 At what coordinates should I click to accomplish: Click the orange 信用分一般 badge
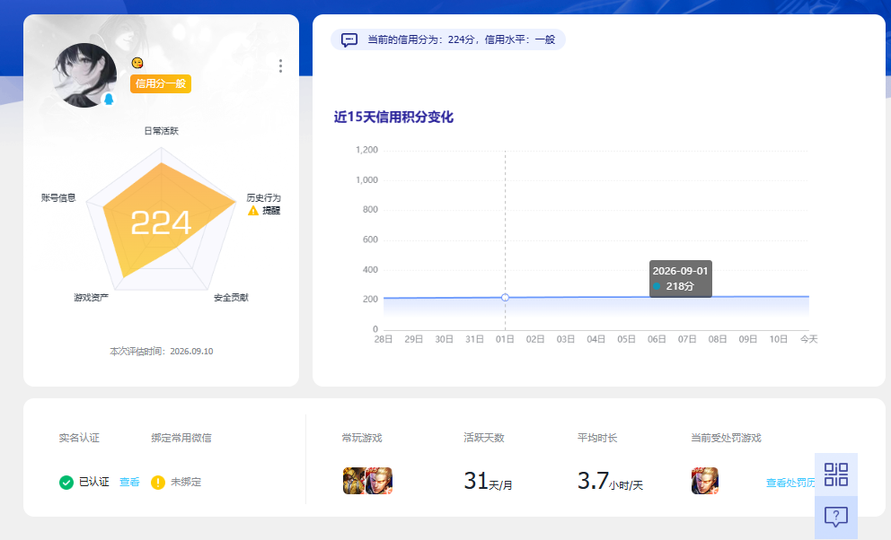(161, 84)
